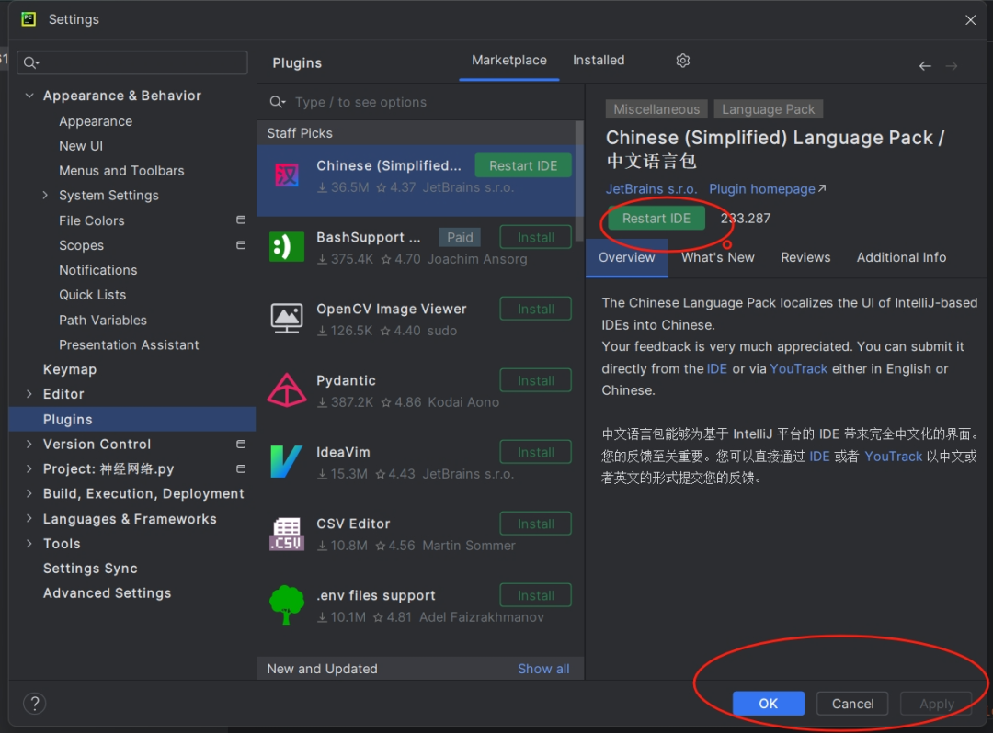Expand the Version Control section

tap(29, 444)
